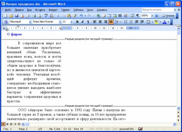Image resolution: width=182 pixels, height=132 pixels.
Task: Switch to Outline view icon
Action: [15, 124]
